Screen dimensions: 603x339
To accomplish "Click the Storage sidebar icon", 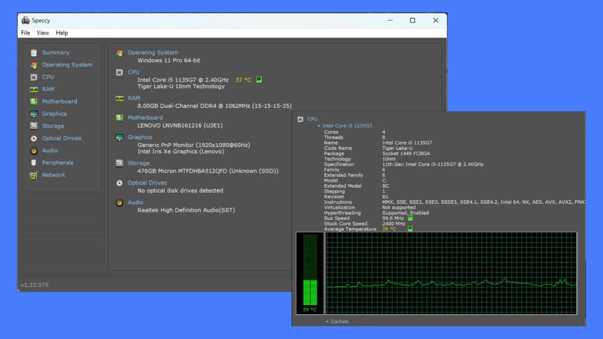I will [x=33, y=126].
